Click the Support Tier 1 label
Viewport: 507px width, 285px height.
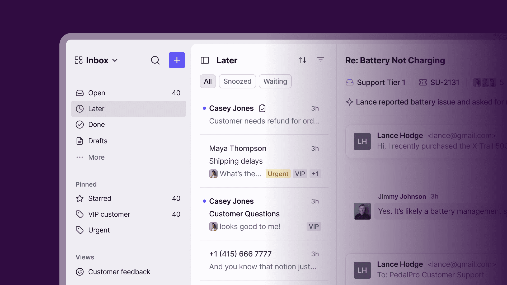click(381, 83)
